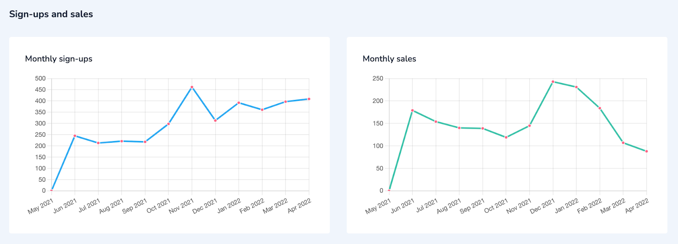This screenshot has width=678, height=244.
Task: Click the Oct 2021 point on sign-ups chart
Action: tap(169, 124)
